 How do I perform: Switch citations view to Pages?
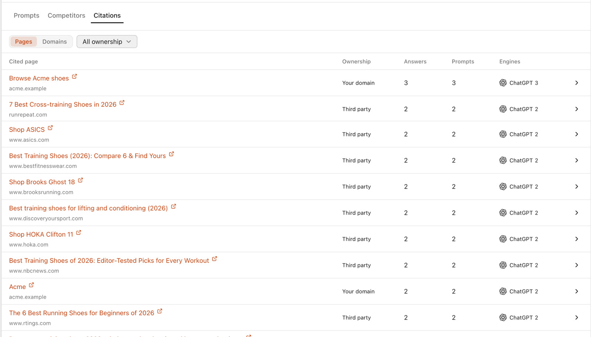23,42
